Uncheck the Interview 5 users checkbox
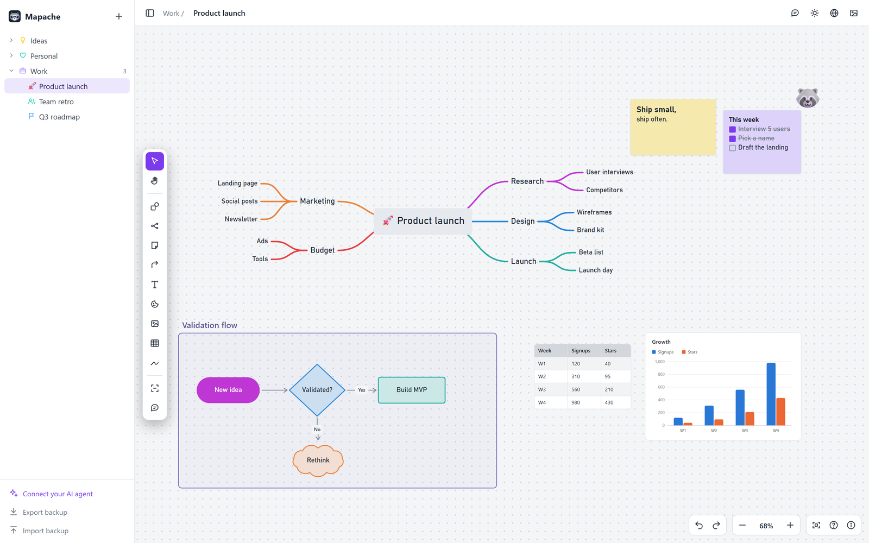The height and width of the screenshot is (543, 869). [733, 129]
